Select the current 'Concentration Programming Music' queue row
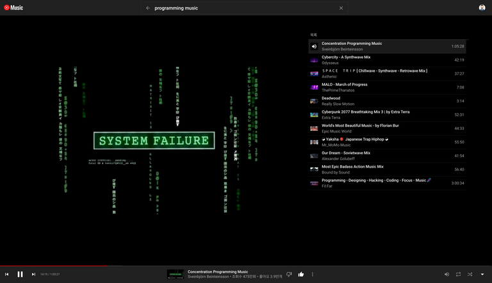Image resolution: width=492 pixels, height=283 pixels. click(387, 47)
